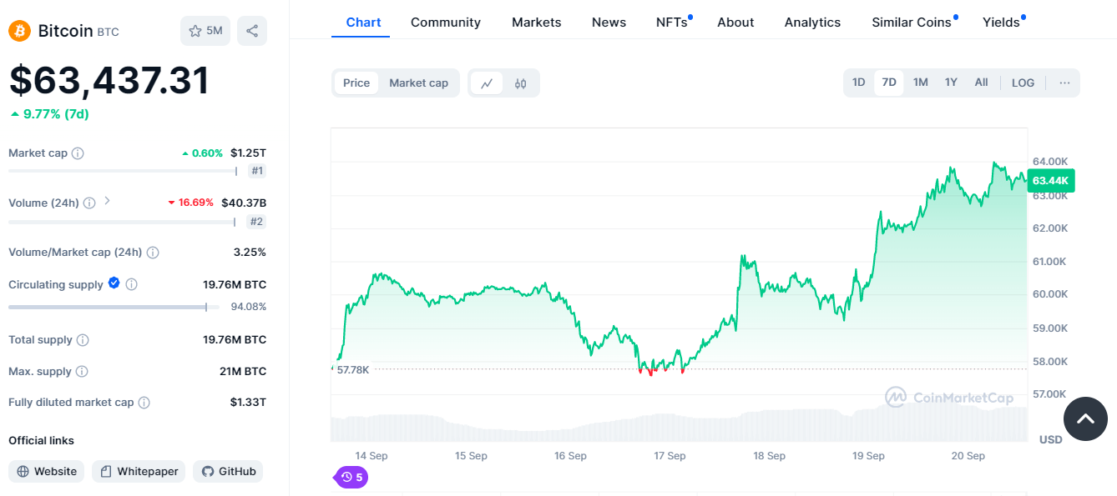Click the USD currency label on chart

click(1050, 439)
